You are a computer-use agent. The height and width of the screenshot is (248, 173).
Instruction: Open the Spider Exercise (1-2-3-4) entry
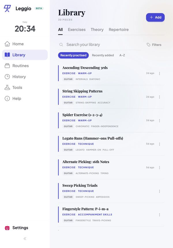[x=111, y=120]
